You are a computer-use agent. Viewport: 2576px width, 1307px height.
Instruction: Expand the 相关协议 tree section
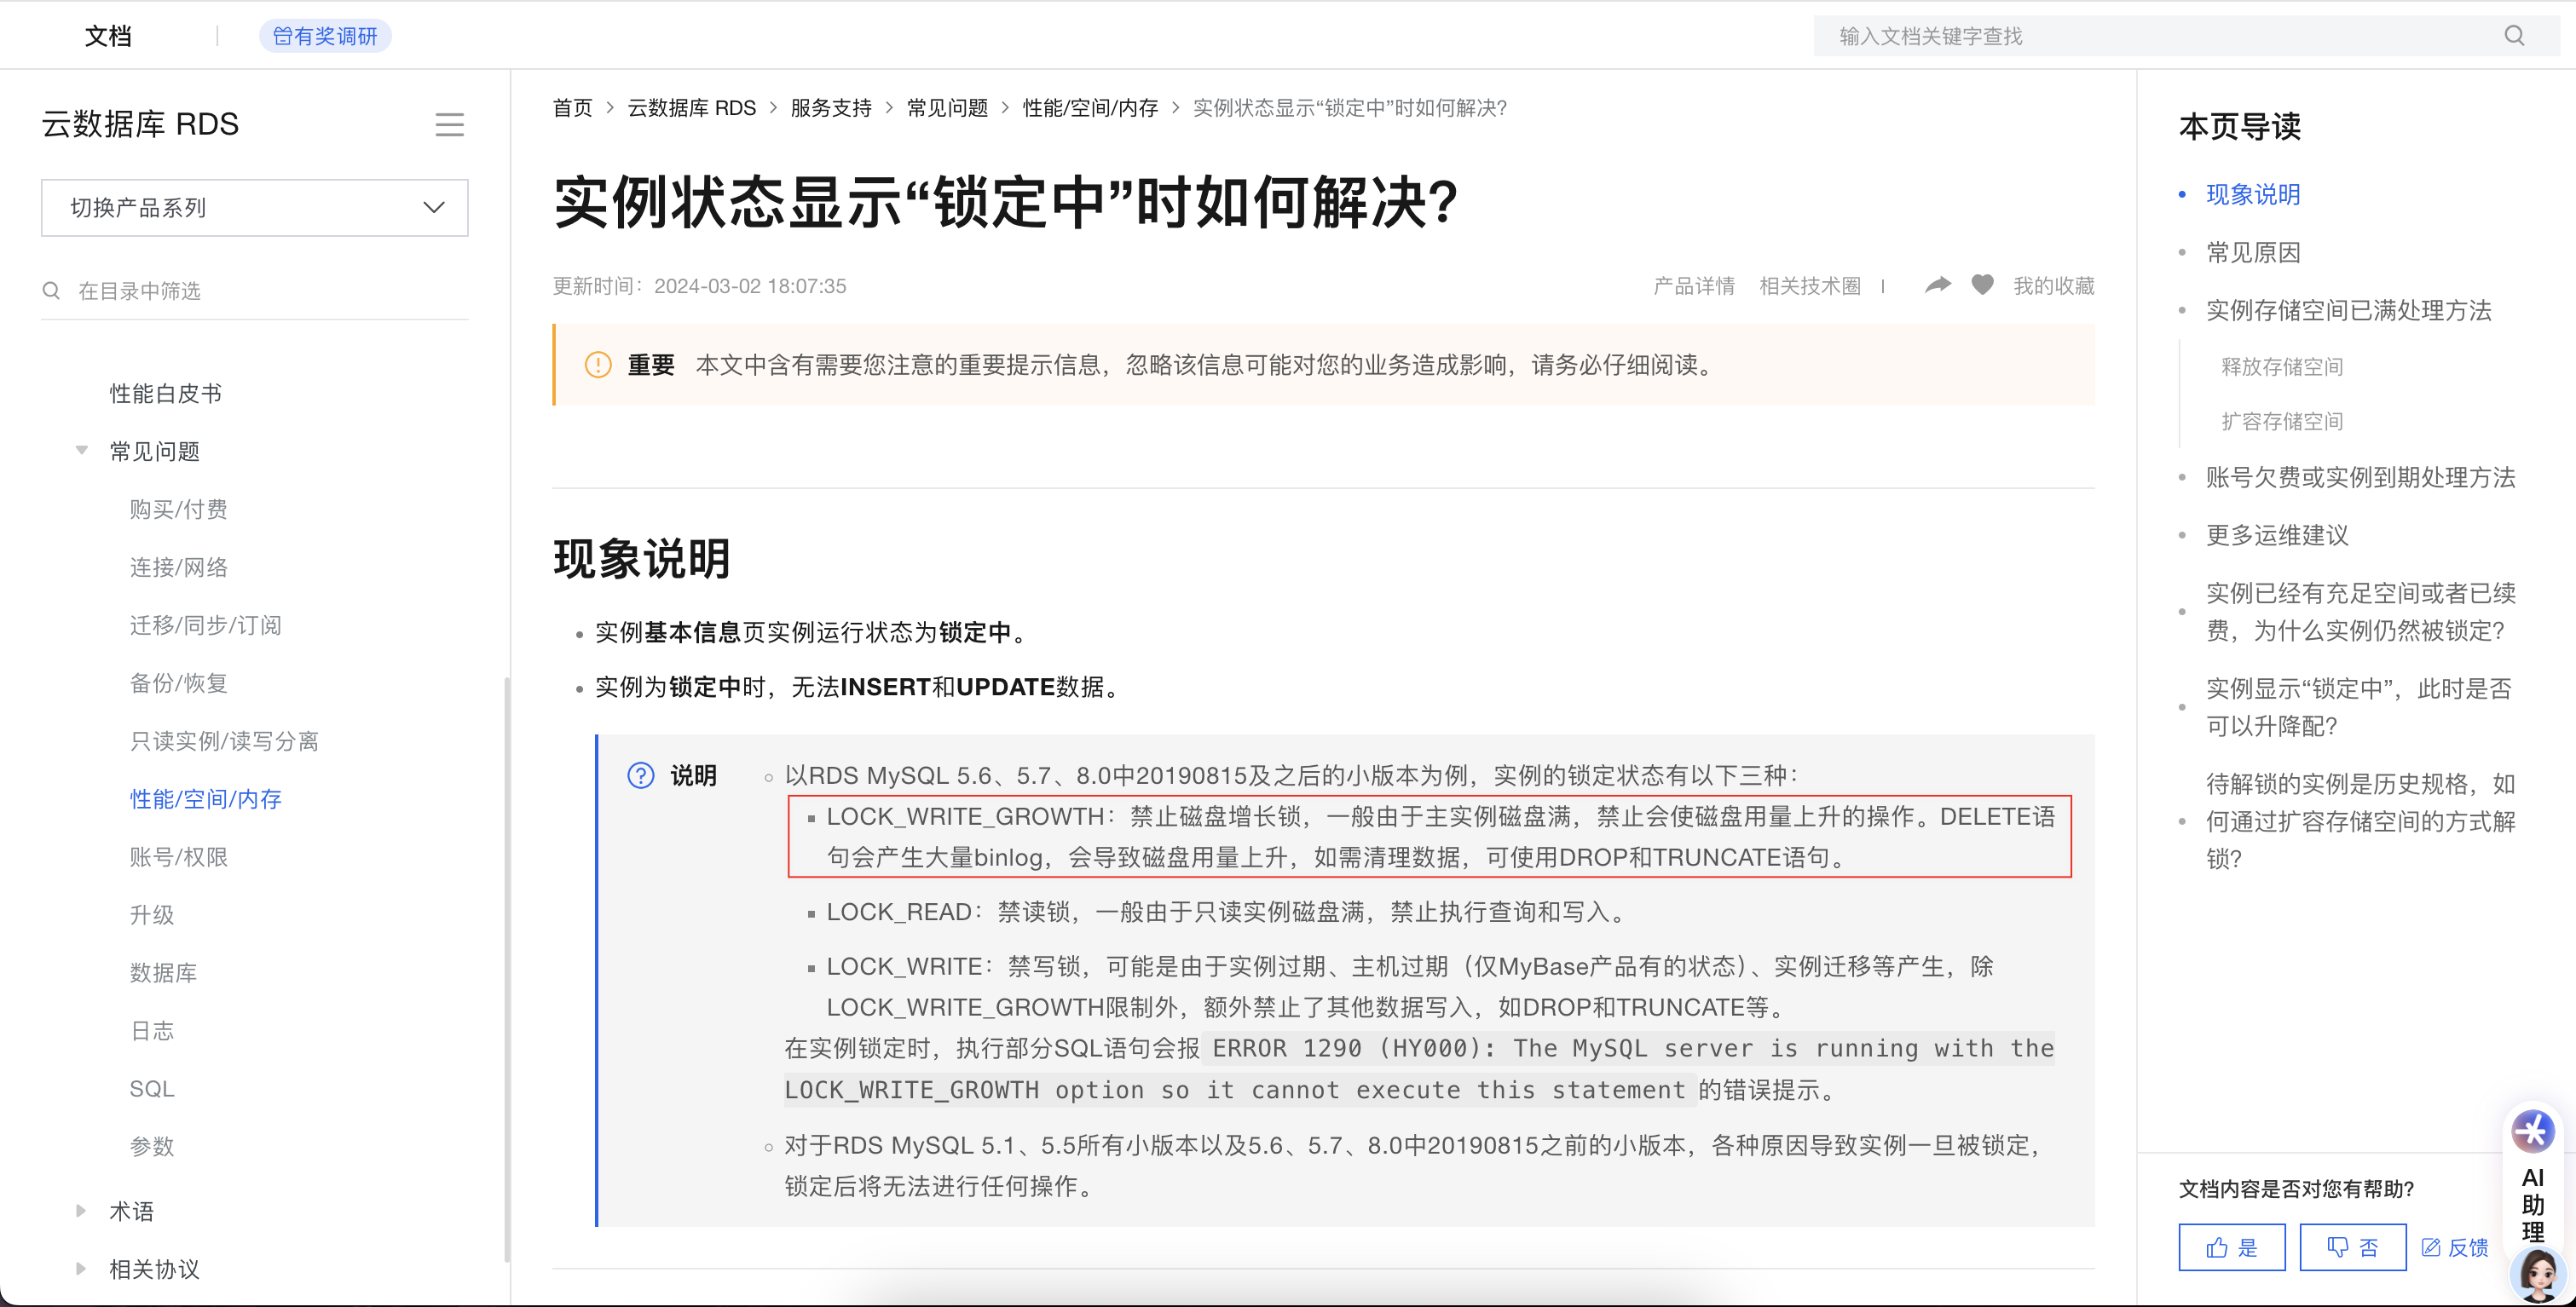point(82,1269)
